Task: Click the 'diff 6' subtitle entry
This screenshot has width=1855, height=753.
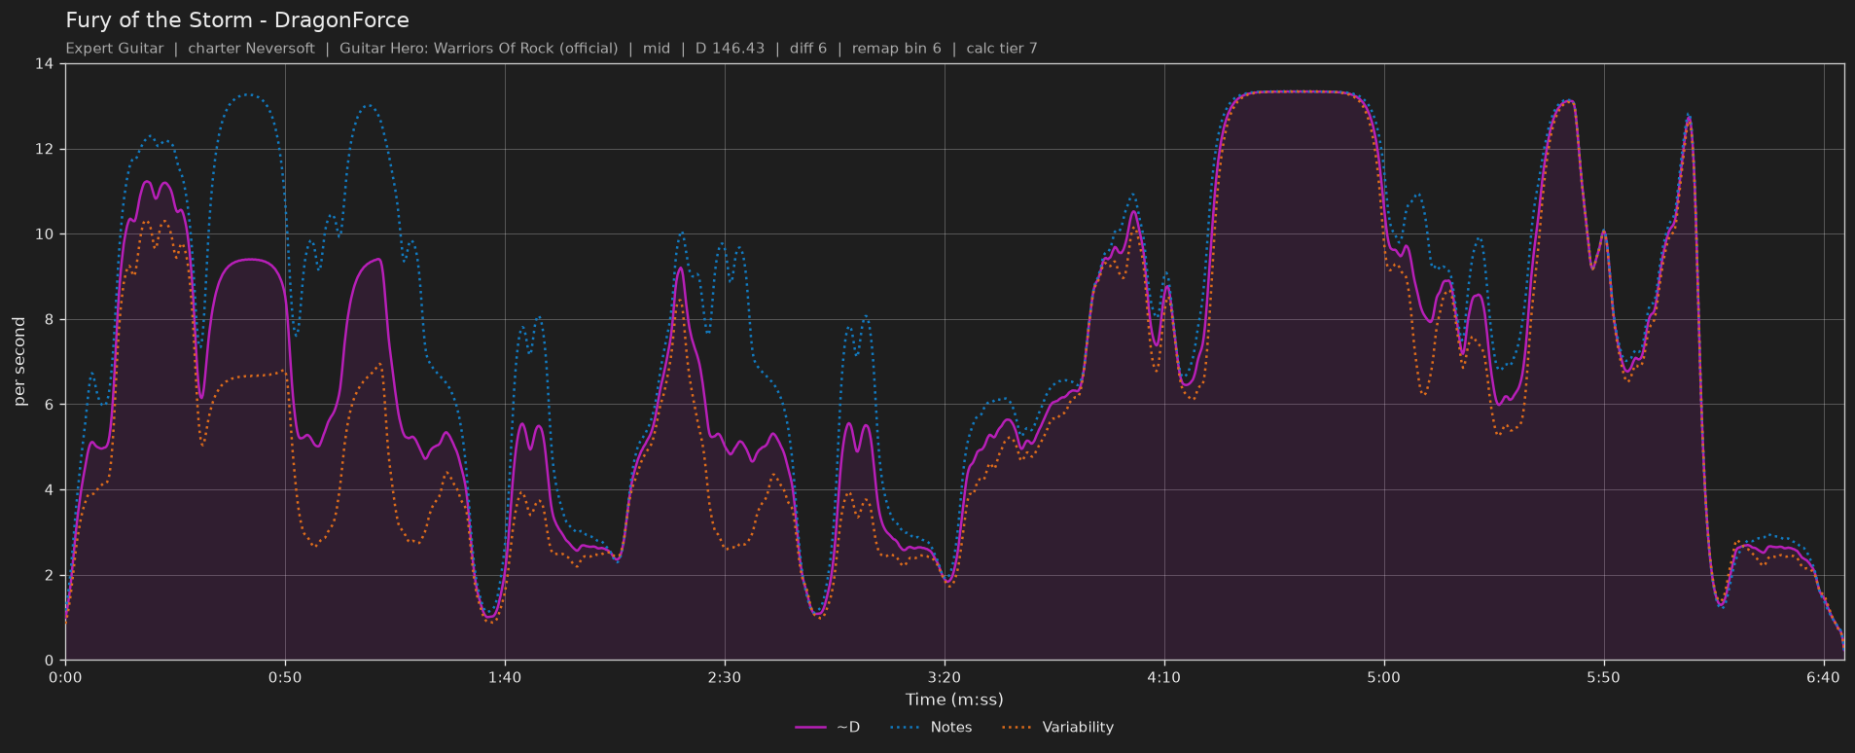Action: (x=807, y=49)
